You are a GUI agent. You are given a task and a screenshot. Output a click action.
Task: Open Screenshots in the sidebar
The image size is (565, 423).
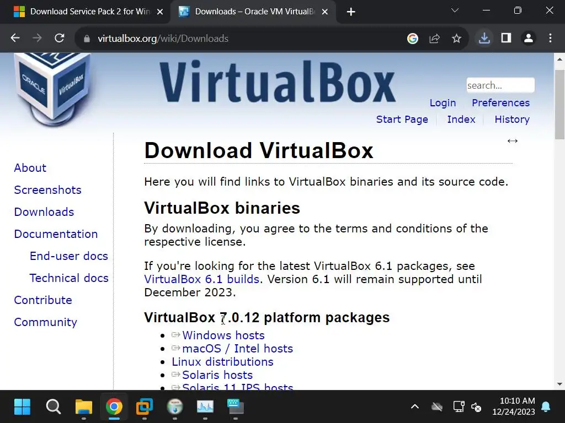click(x=47, y=190)
